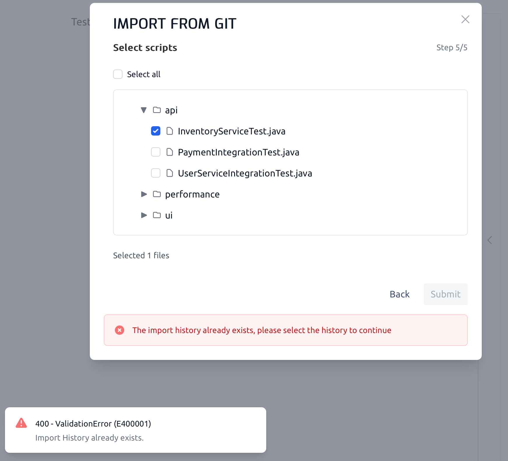This screenshot has width=508, height=461.
Task: Check the UserServiceIntegrationTest.java checkbox
Action: 156,173
